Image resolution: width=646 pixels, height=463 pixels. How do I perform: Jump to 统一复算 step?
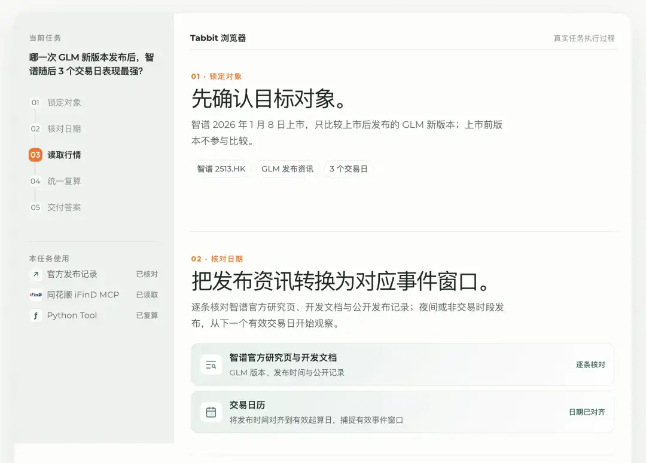(x=64, y=181)
